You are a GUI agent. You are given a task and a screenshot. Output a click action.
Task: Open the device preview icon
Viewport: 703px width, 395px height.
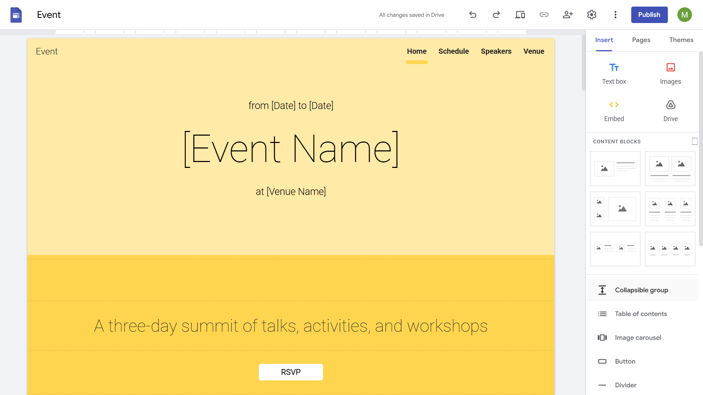click(520, 15)
